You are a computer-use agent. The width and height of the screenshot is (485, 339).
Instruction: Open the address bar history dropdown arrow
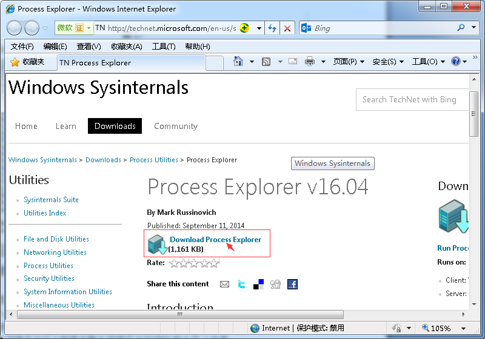259,28
